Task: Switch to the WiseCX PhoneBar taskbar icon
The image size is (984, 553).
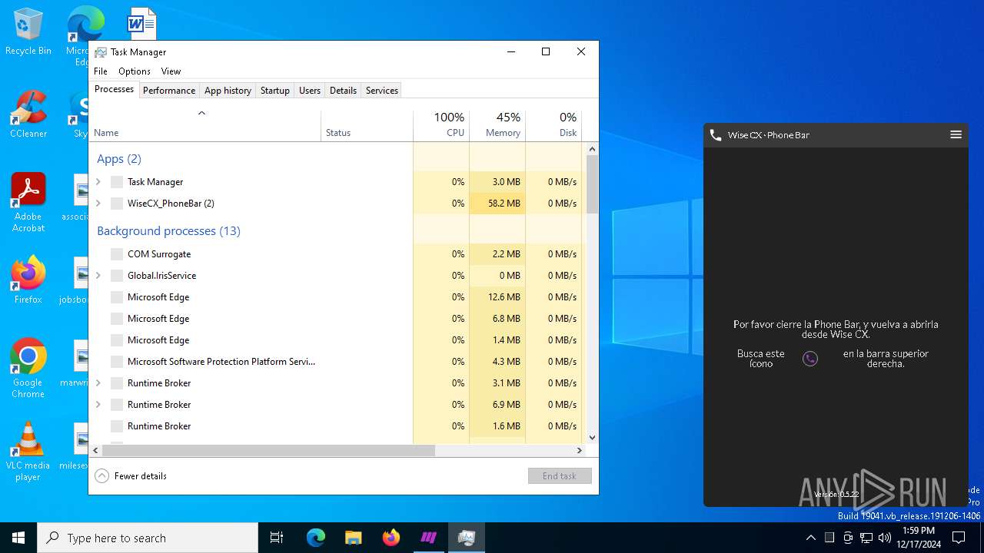Action: coord(428,538)
